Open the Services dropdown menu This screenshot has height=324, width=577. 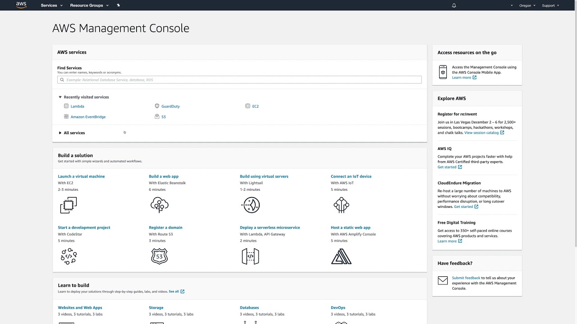pyautogui.click(x=51, y=5)
